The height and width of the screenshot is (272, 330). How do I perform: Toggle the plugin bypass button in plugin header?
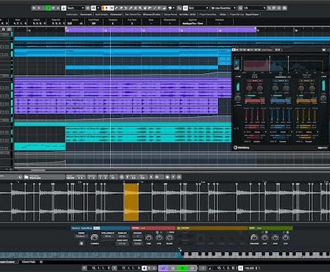click(234, 50)
